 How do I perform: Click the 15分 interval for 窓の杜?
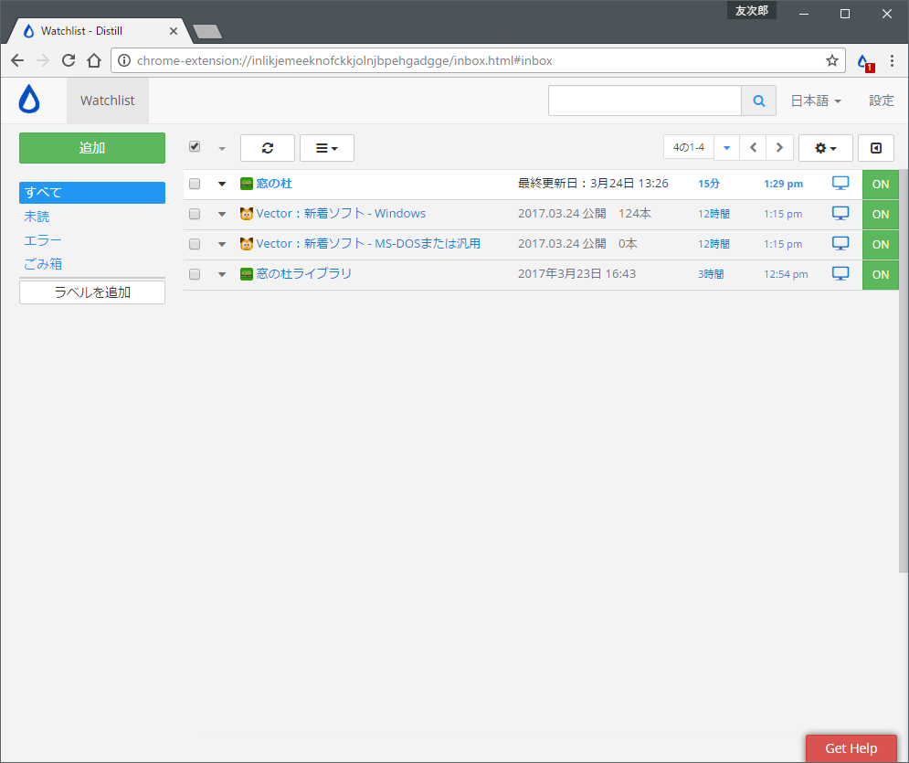708,184
